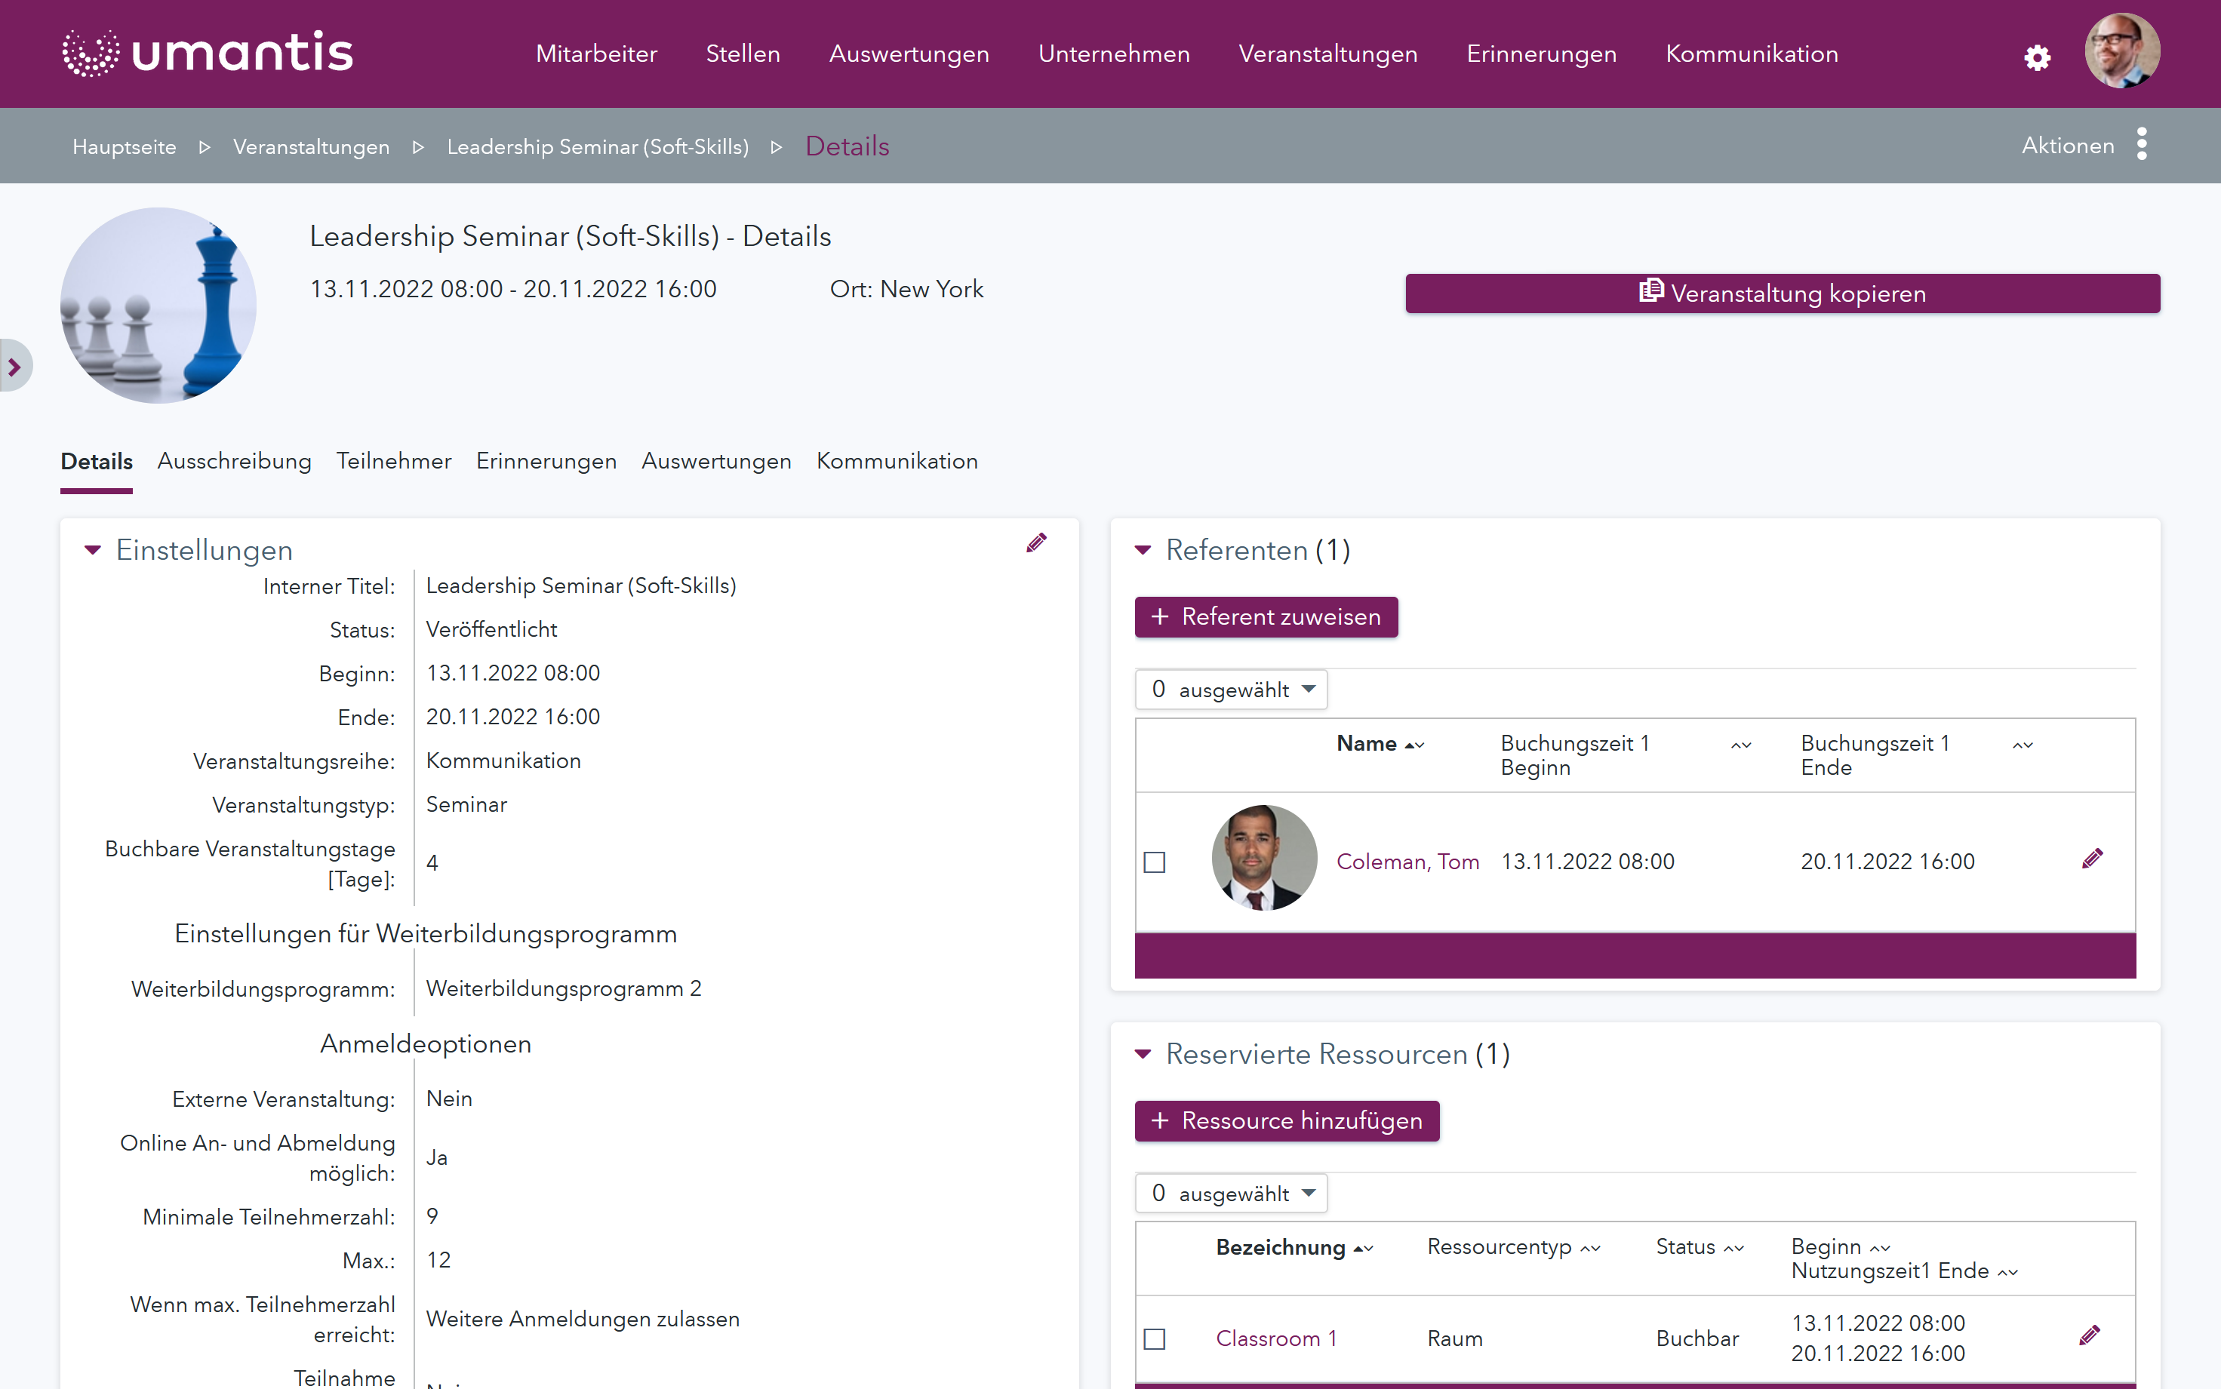Collapse the Reservierte Ressourcen section
The image size is (2221, 1389).
(1143, 1054)
